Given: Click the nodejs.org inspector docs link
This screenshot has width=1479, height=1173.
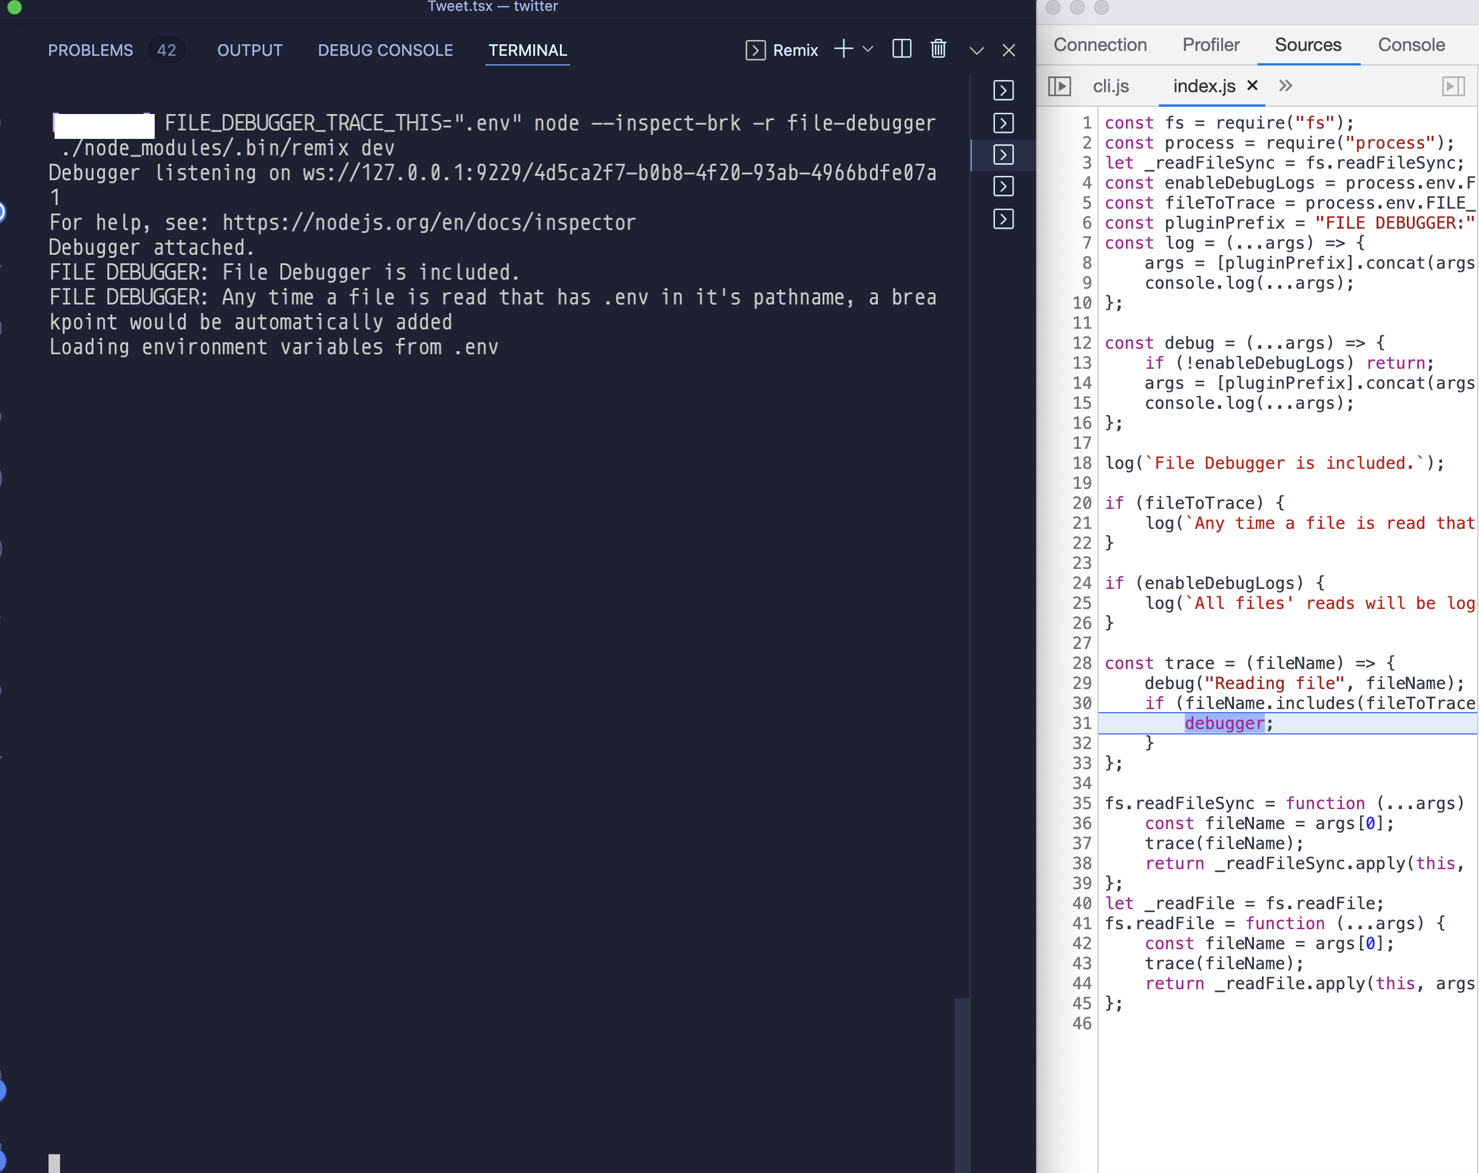Looking at the screenshot, I should [x=429, y=222].
